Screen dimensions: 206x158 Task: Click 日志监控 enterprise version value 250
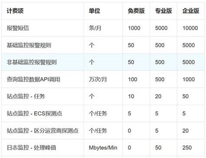pos(187,148)
